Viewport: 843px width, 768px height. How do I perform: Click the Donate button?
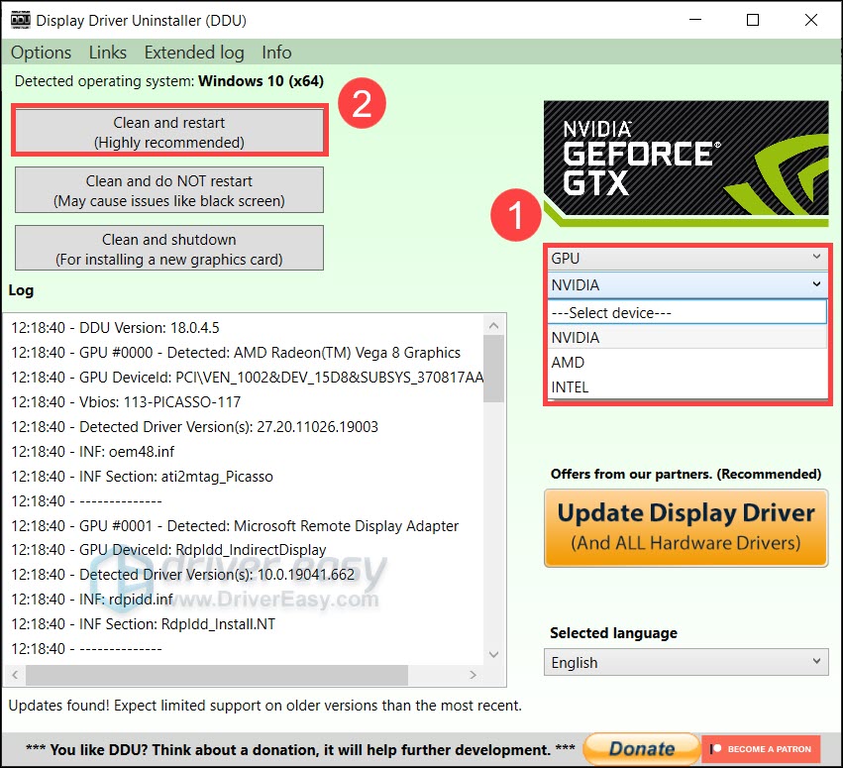click(641, 748)
